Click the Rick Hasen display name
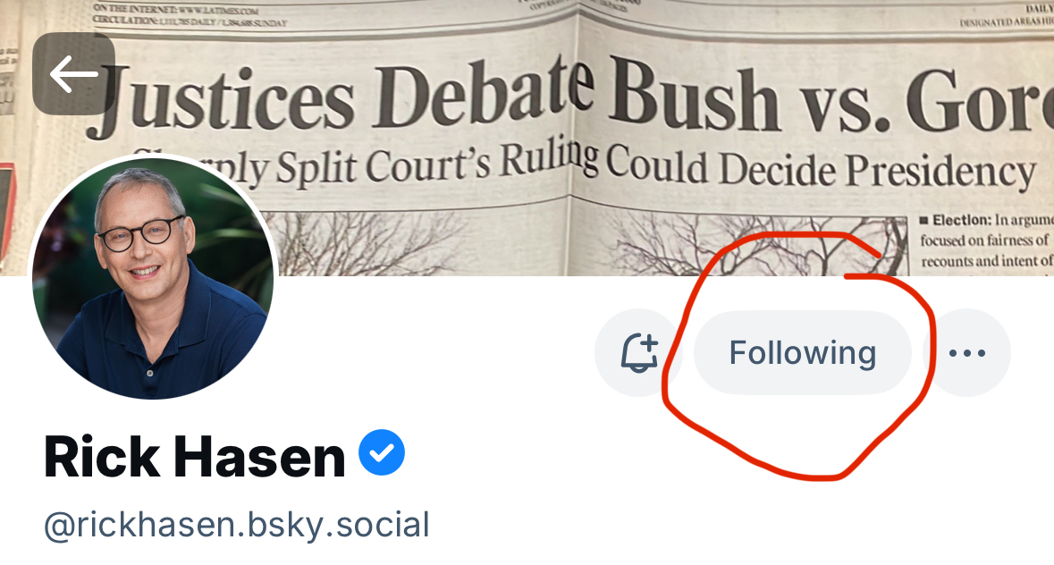Image resolution: width=1054 pixels, height=565 pixels. [x=194, y=457]
